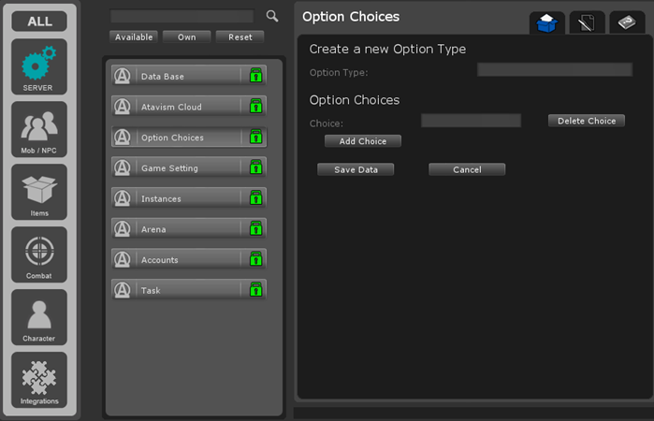Open the Integrations puzzle icon category

coord(39,380)
